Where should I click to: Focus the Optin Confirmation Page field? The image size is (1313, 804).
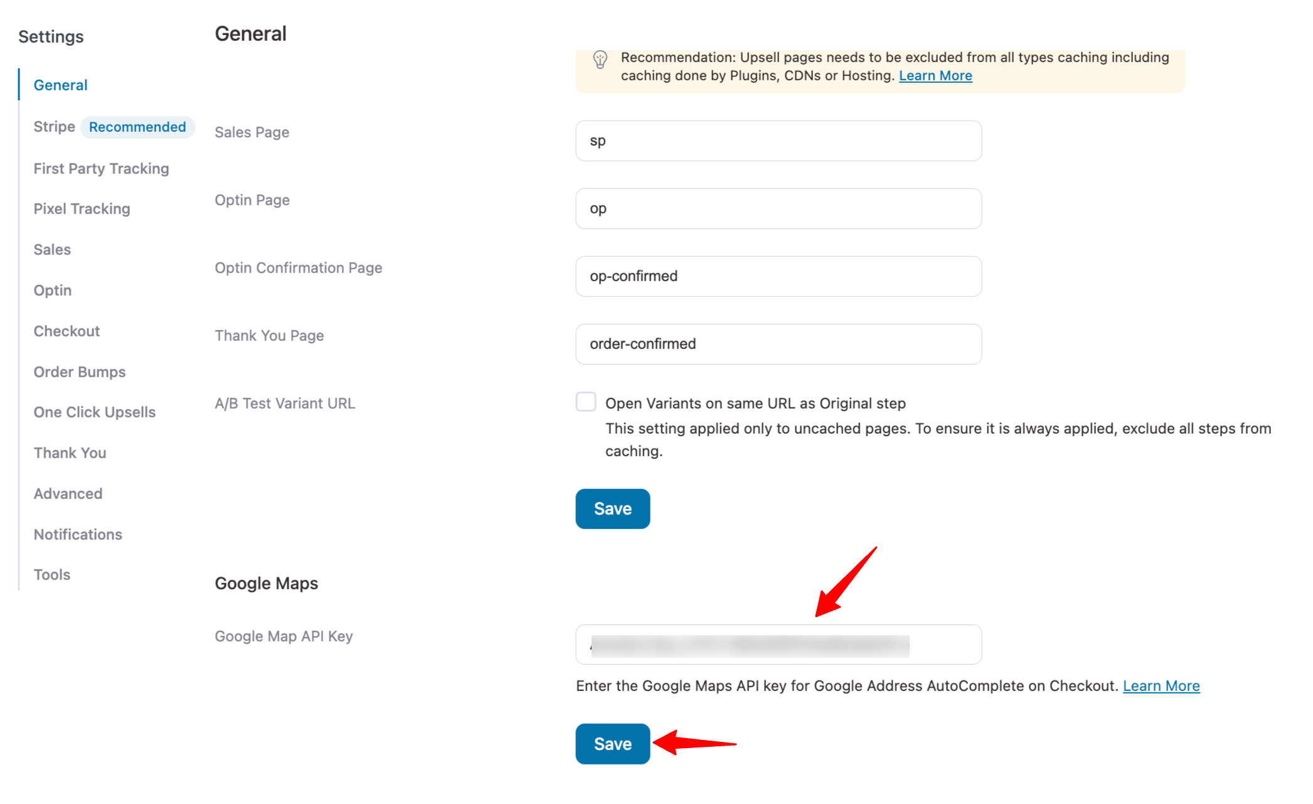coord(778,276)
